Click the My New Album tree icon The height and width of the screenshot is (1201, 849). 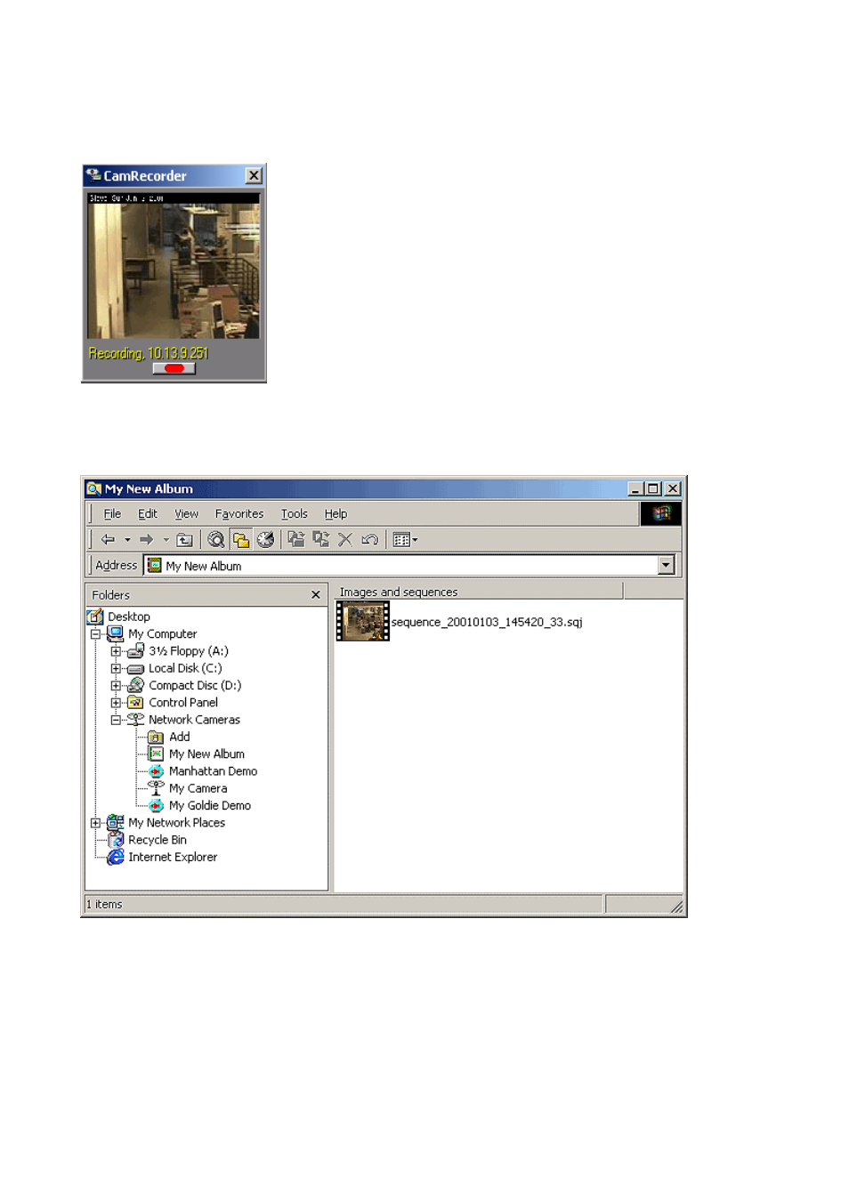click(x=156, y=754)
